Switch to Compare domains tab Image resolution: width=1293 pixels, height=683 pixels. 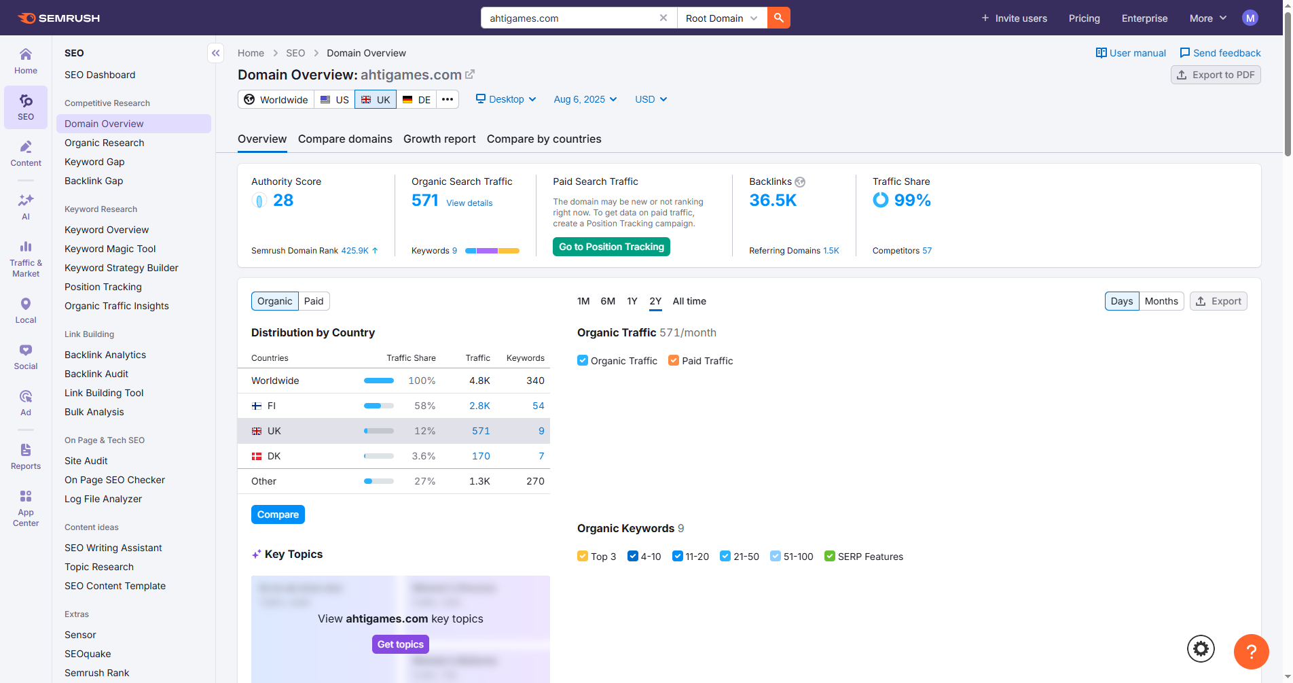[x=345, y=139]
